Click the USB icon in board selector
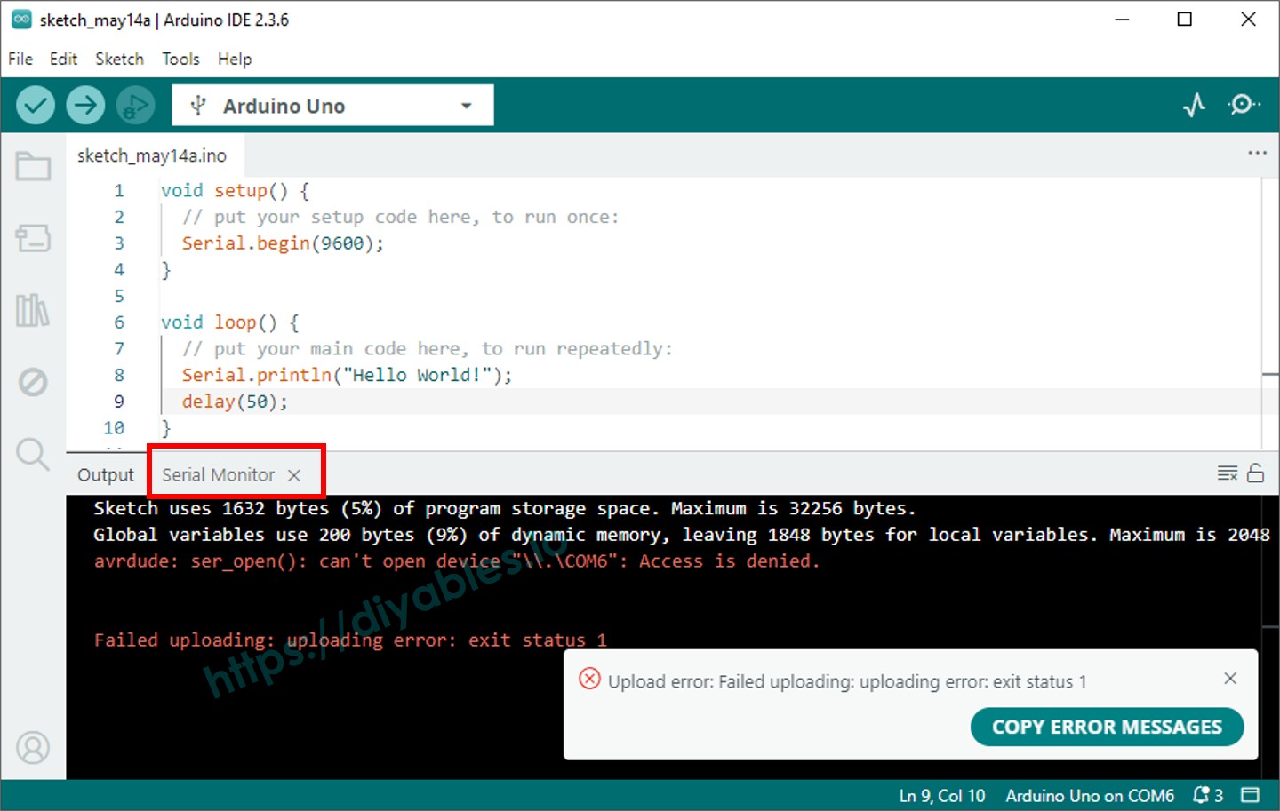The height and width of the screenshot is (811, 1280). pos(198,106)
